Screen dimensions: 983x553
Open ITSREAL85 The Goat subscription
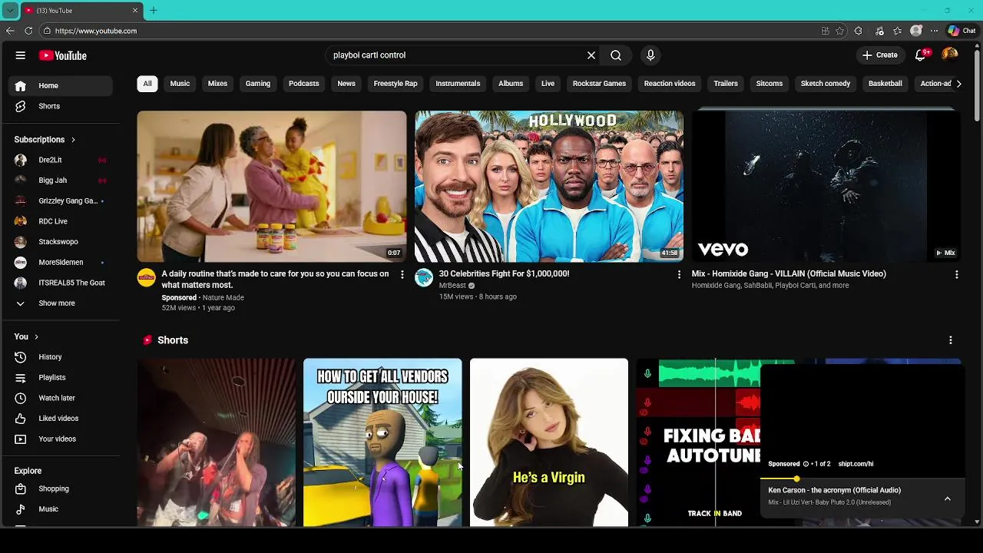click(60, 283)
